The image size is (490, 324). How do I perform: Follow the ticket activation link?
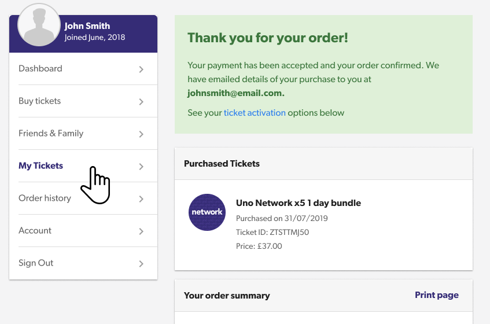255,113
